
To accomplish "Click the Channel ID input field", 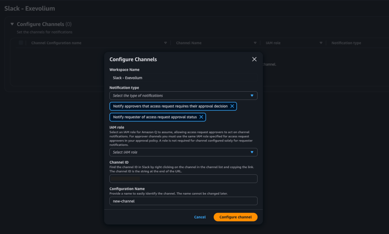I will click(183, 178).
